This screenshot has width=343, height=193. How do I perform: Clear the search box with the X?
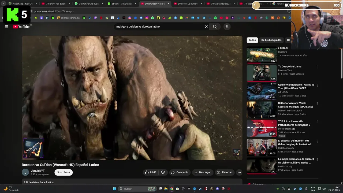click(x=206, y=27)
